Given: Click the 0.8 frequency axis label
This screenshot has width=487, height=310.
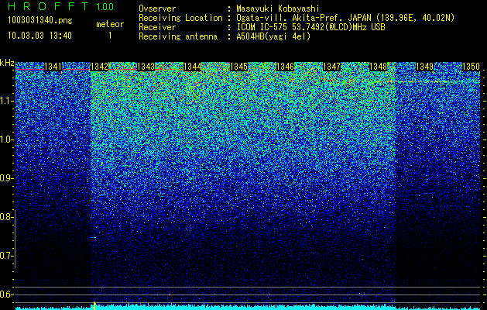Looking at the screenshot, I should coord(6,217).
